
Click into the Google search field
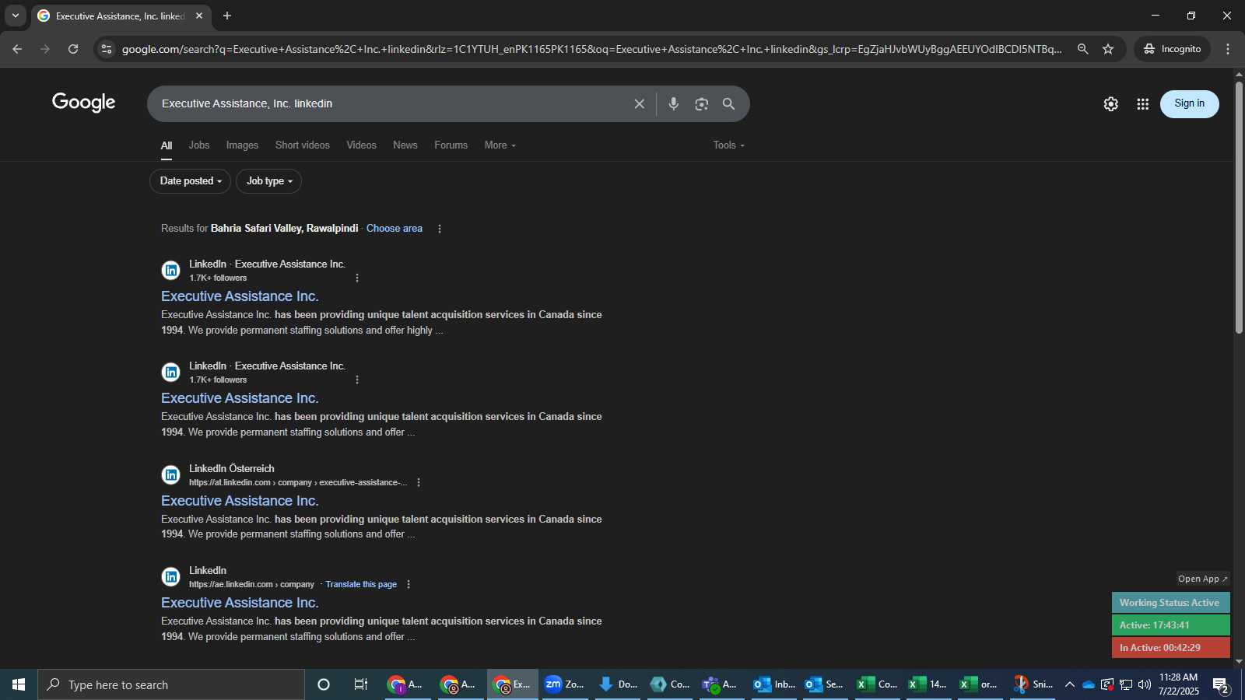(389, 104)
